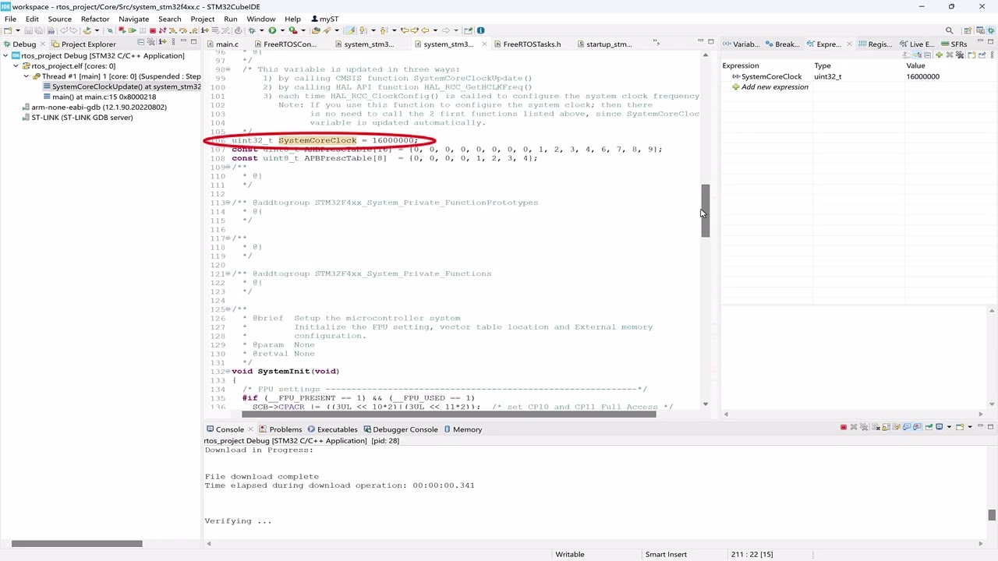Screen dimensions: 998x561
Task: Close the system_stm3 editor tab
Action: pos(484,44)
